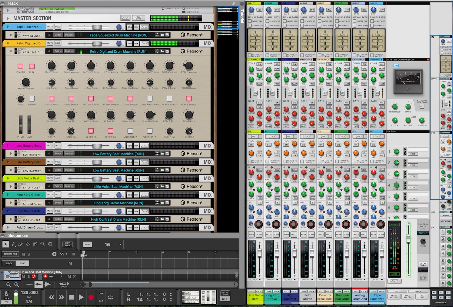Image resolution: width=453 pixels, height=307 pixels.
Task: Collapse the Retro Digitized Drum Machine device
Action: coord(11,51)
